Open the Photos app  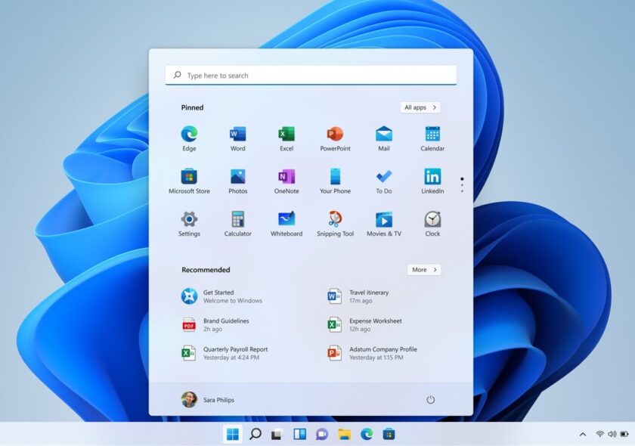[237, 181]
